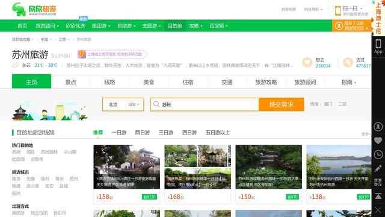Click the Shanghai Disney promo badge icon
The height and width of the screenshot is (217, 385).
click(x=82, y=54)
